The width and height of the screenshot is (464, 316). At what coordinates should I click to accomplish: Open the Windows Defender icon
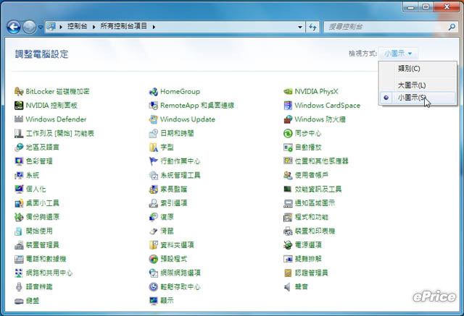point(19,119)
